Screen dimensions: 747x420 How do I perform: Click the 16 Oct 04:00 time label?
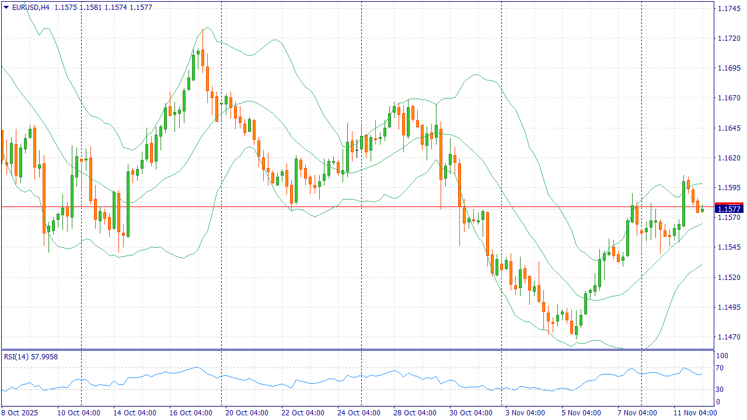190,413
